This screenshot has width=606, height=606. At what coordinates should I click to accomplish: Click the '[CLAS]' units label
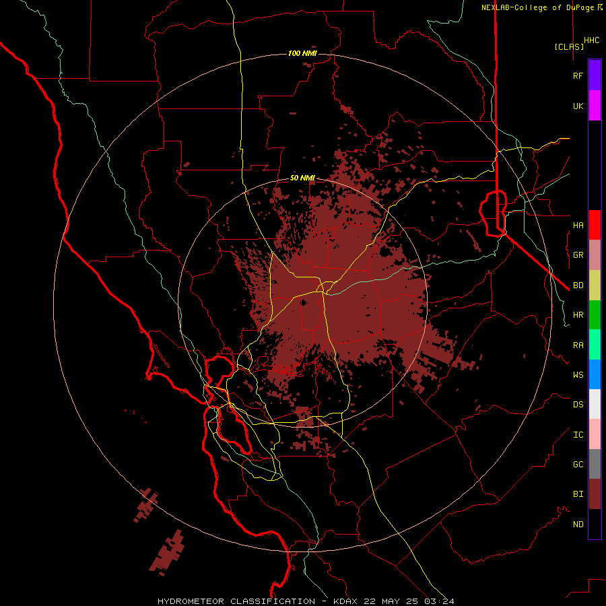pyautogui.click(x=569, y=46)
